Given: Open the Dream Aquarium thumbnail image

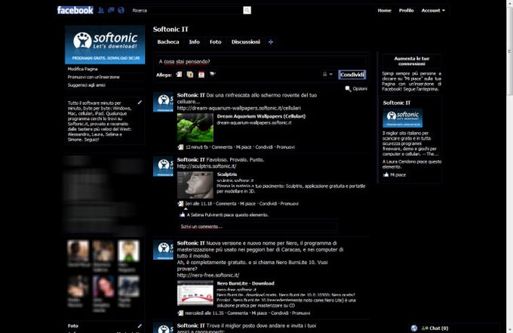Looking at the screenshot, I should tap(195, 128).
